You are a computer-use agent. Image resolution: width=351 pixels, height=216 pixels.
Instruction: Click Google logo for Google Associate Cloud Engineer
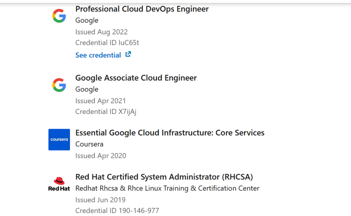pos(59,85)
